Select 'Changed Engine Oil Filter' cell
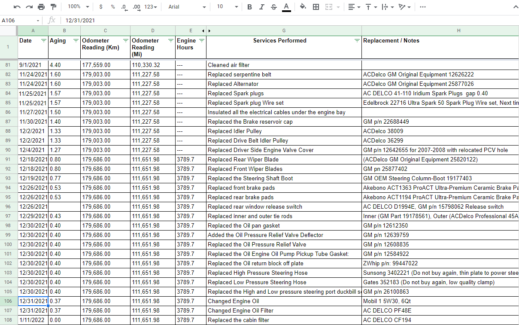 [284, 310]
